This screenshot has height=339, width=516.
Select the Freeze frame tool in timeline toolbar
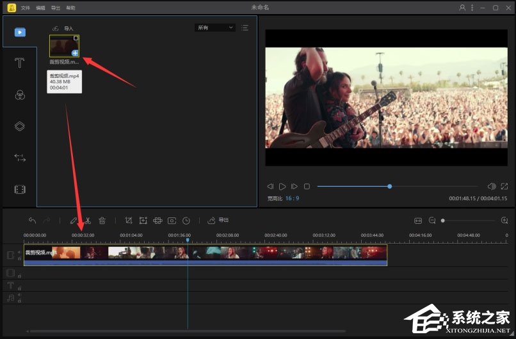172,221
